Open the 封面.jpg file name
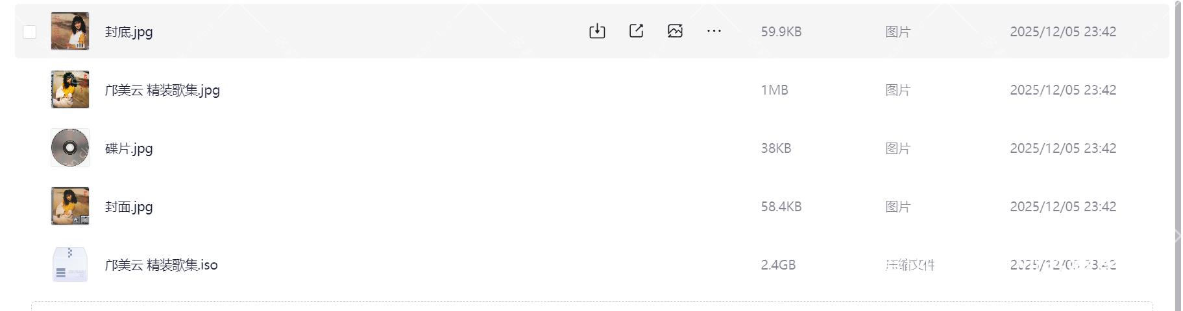The width and height of the screenshot is (1183, 311). (x=129, y=207)
